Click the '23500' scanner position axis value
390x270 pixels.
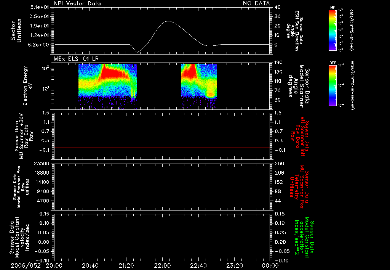click(41, 163)
